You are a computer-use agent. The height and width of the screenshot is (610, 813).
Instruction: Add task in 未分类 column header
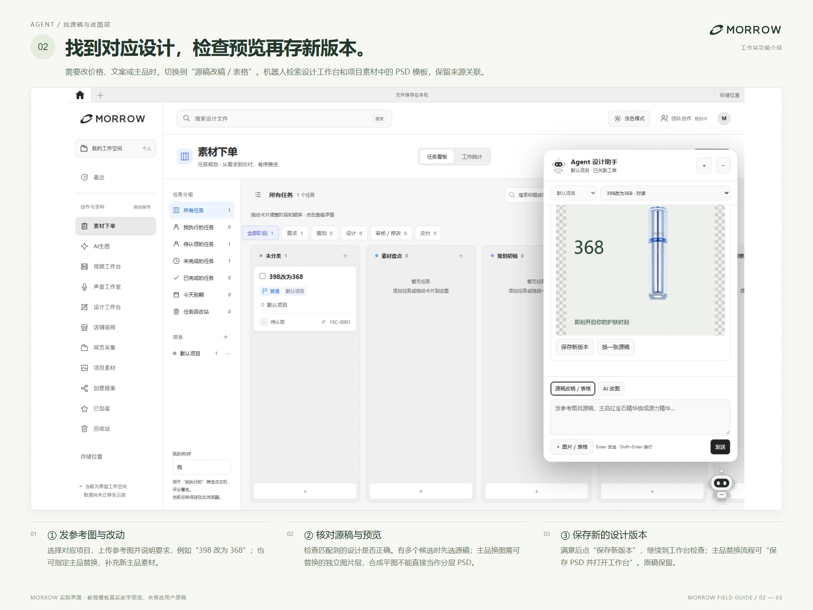click(x=345, y=256)
